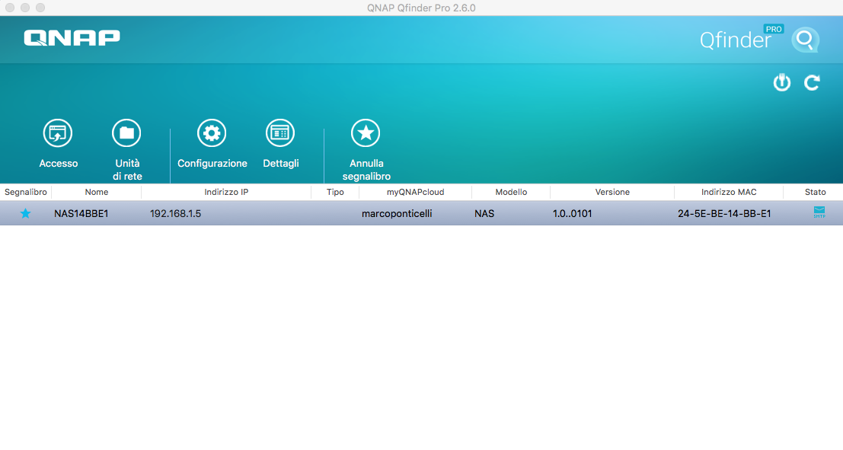Sort by the Versione column header
The height and width of the screenshot is (450, 843).
(x=612, y=193)
